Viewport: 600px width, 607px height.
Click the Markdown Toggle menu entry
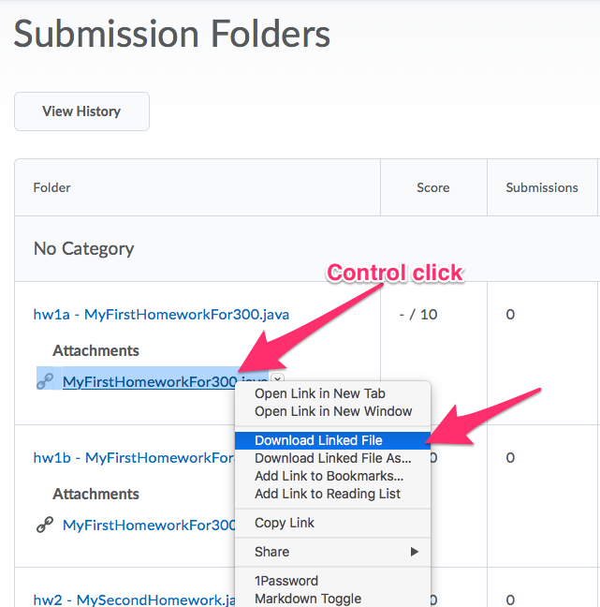[307, 599]
